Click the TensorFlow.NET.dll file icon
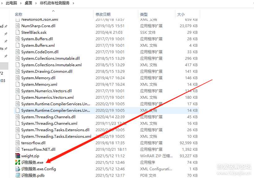Viewport: 254px width, 178px height. tap(18, 149)
